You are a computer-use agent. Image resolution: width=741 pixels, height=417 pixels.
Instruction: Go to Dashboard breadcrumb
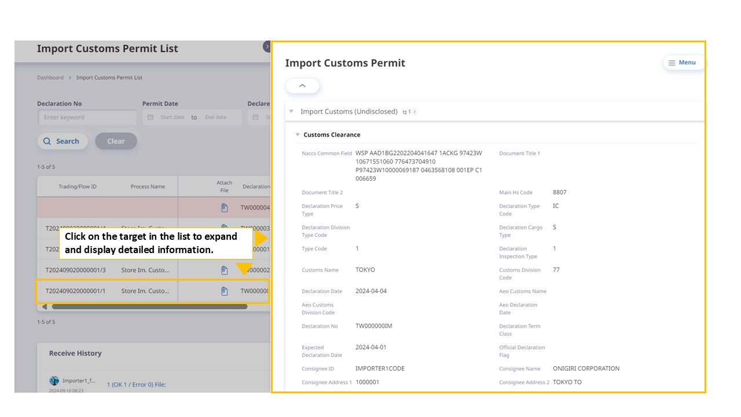(50, 78)
